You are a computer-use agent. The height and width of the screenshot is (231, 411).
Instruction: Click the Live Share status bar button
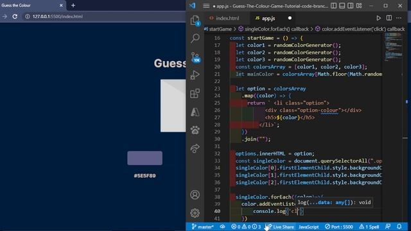click(280, 227)
